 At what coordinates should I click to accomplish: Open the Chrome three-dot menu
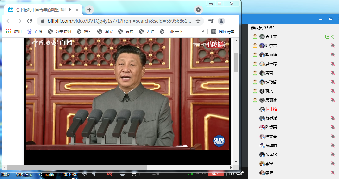point(232,21)
